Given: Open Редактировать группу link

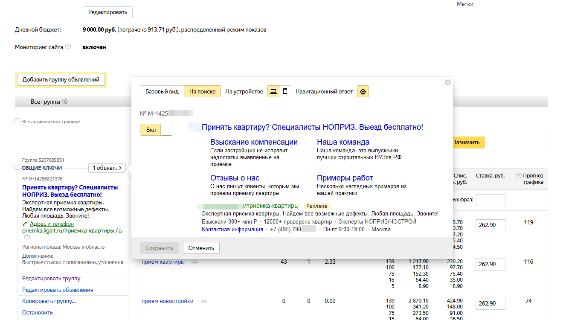Looking at the screenshot, I should [x=51, y=279].
